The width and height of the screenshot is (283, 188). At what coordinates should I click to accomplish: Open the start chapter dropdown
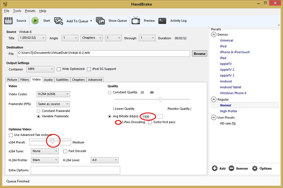click(113, 38)
